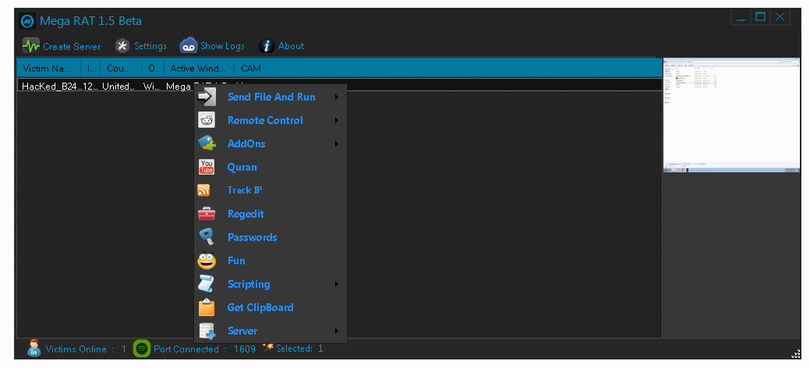Viewport: 810px width, 368px height.
Task: Click the Track IP RSS icon
Action: tap(204, 190)
